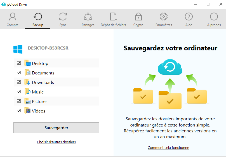Select the Documents folder name
Screen dimensions: 226x157
(x=43, y=73)
